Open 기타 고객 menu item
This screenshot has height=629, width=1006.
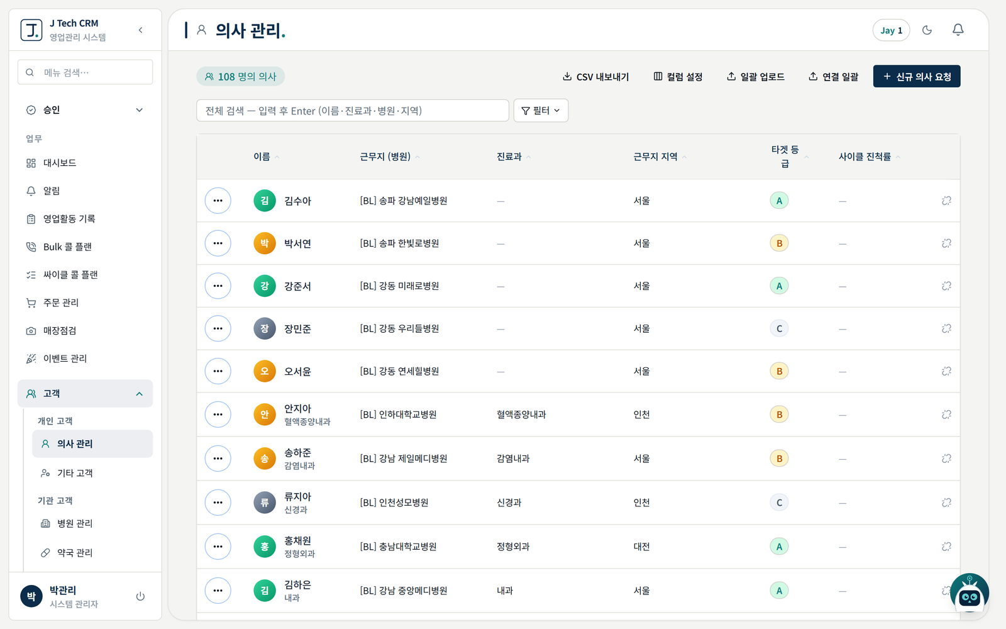pyautogui.click(x=92, y=473)
